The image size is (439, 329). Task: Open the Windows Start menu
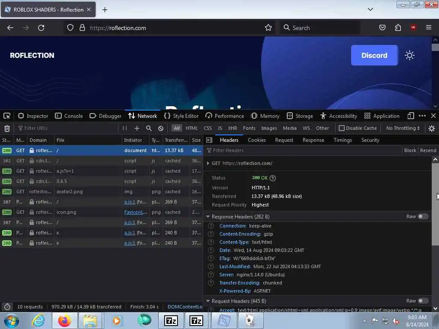coord(12,320)
